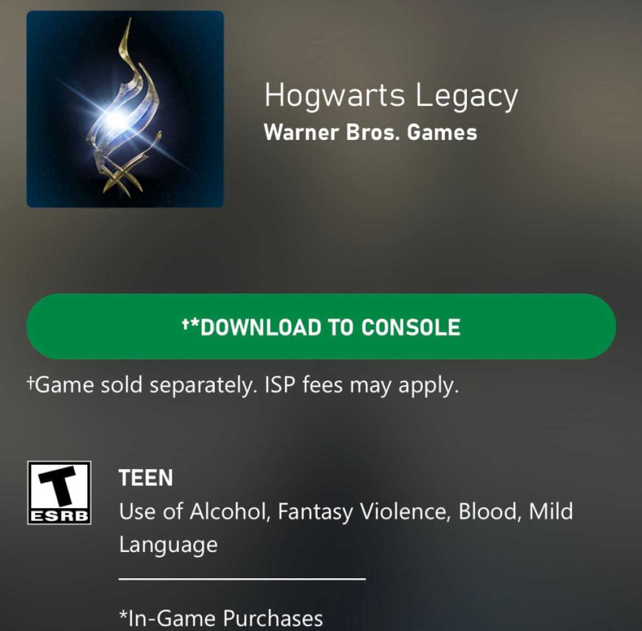642x631 pixels.
Task: Click the divider line below content descriptors
Action: pos(242,579)
